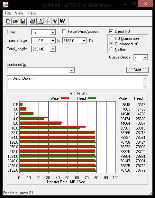This screenshot has height=198, width=155.
Task: Select the Neither radio button
Action: [111, 49]
